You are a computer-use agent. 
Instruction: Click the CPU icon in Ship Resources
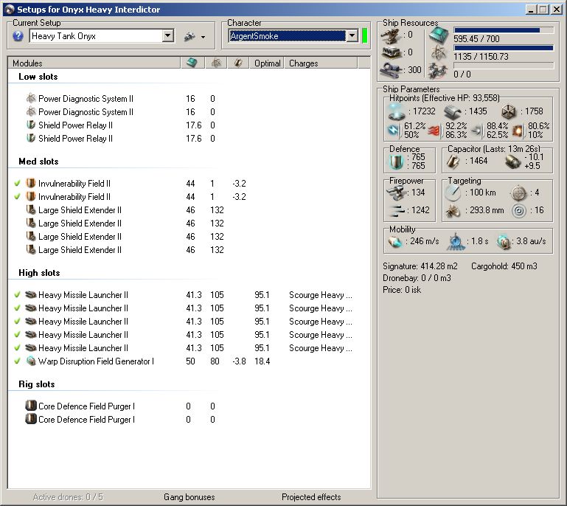click(438, 35)
